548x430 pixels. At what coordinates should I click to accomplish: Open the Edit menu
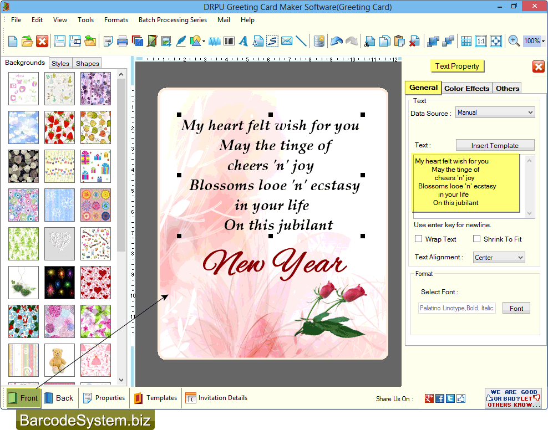(x=37, y=20)
